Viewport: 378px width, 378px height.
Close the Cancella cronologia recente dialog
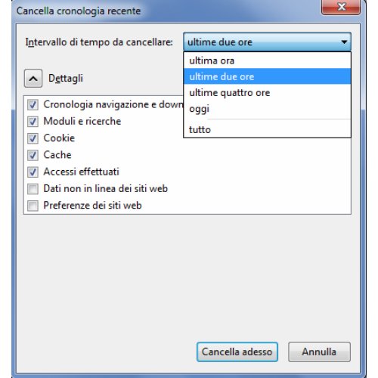click(341, 7)
